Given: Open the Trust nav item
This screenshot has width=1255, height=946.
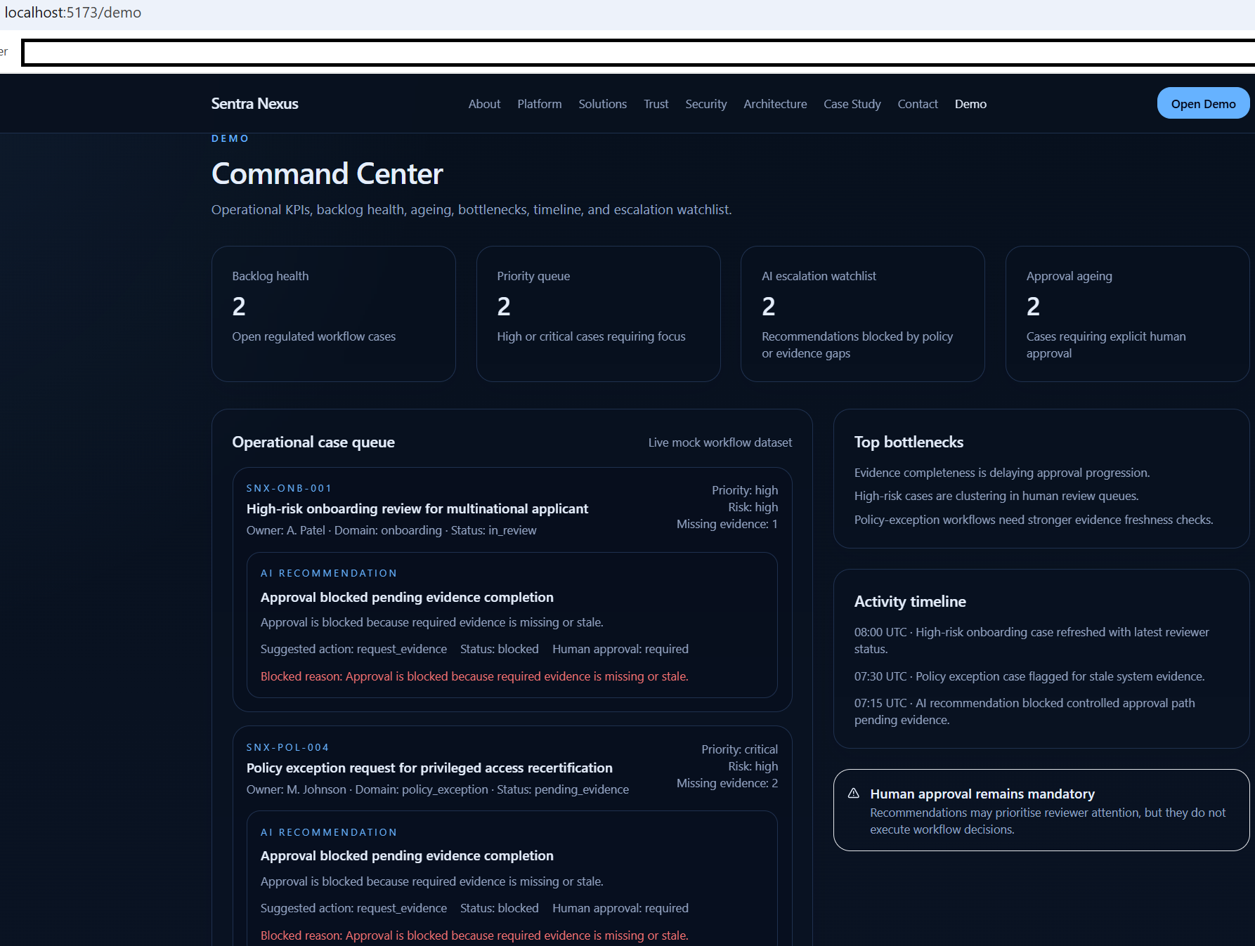Looking at the screenshot, I should click(656, 104).
